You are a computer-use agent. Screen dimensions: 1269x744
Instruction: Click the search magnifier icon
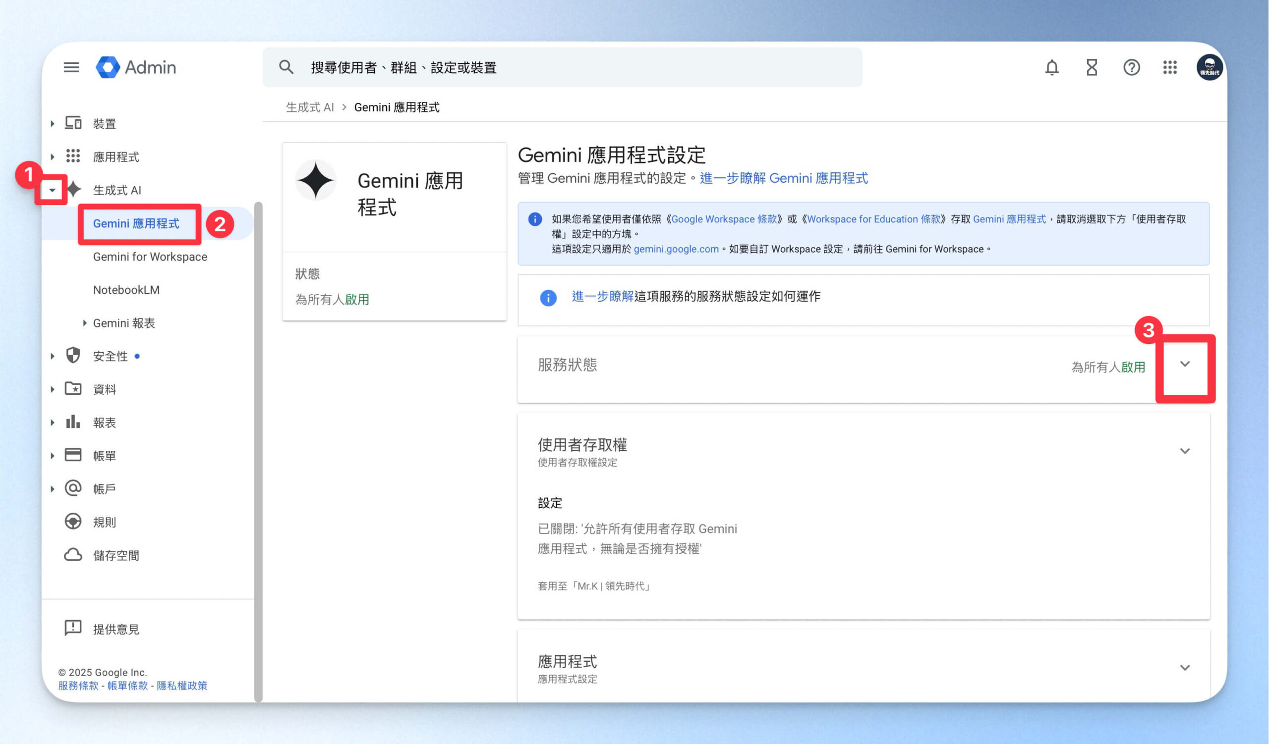286,67
